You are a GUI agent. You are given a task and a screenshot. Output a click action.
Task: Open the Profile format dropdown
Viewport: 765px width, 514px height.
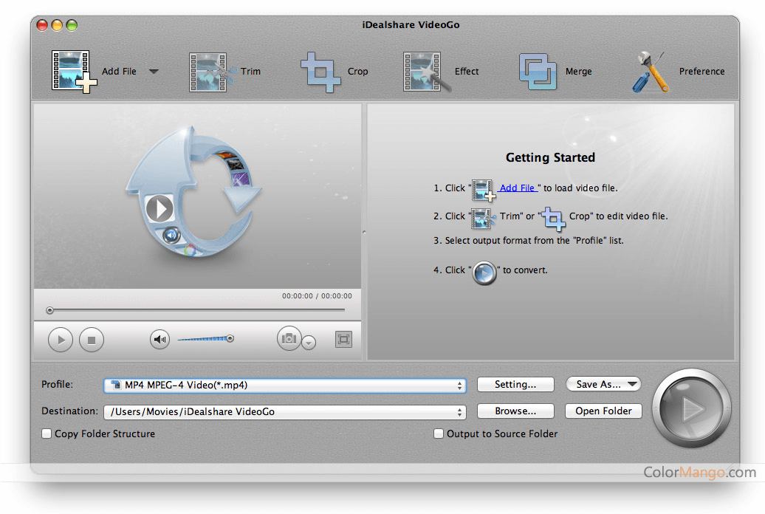pos(461,385)
